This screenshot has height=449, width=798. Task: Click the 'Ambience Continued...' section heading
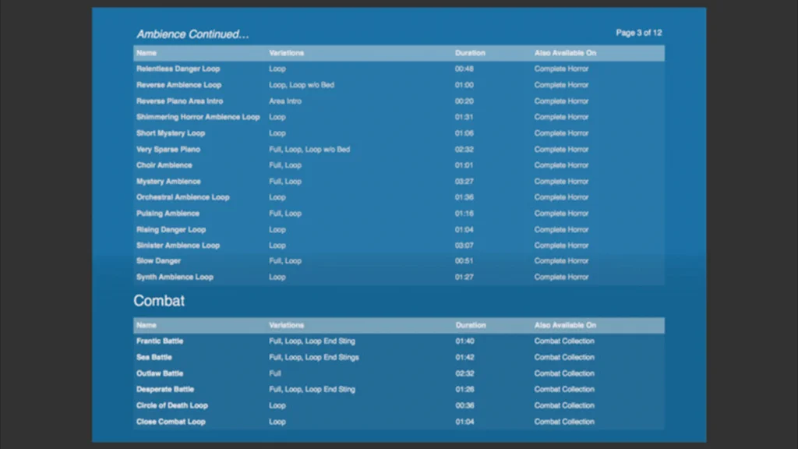[x=192, y=34]
